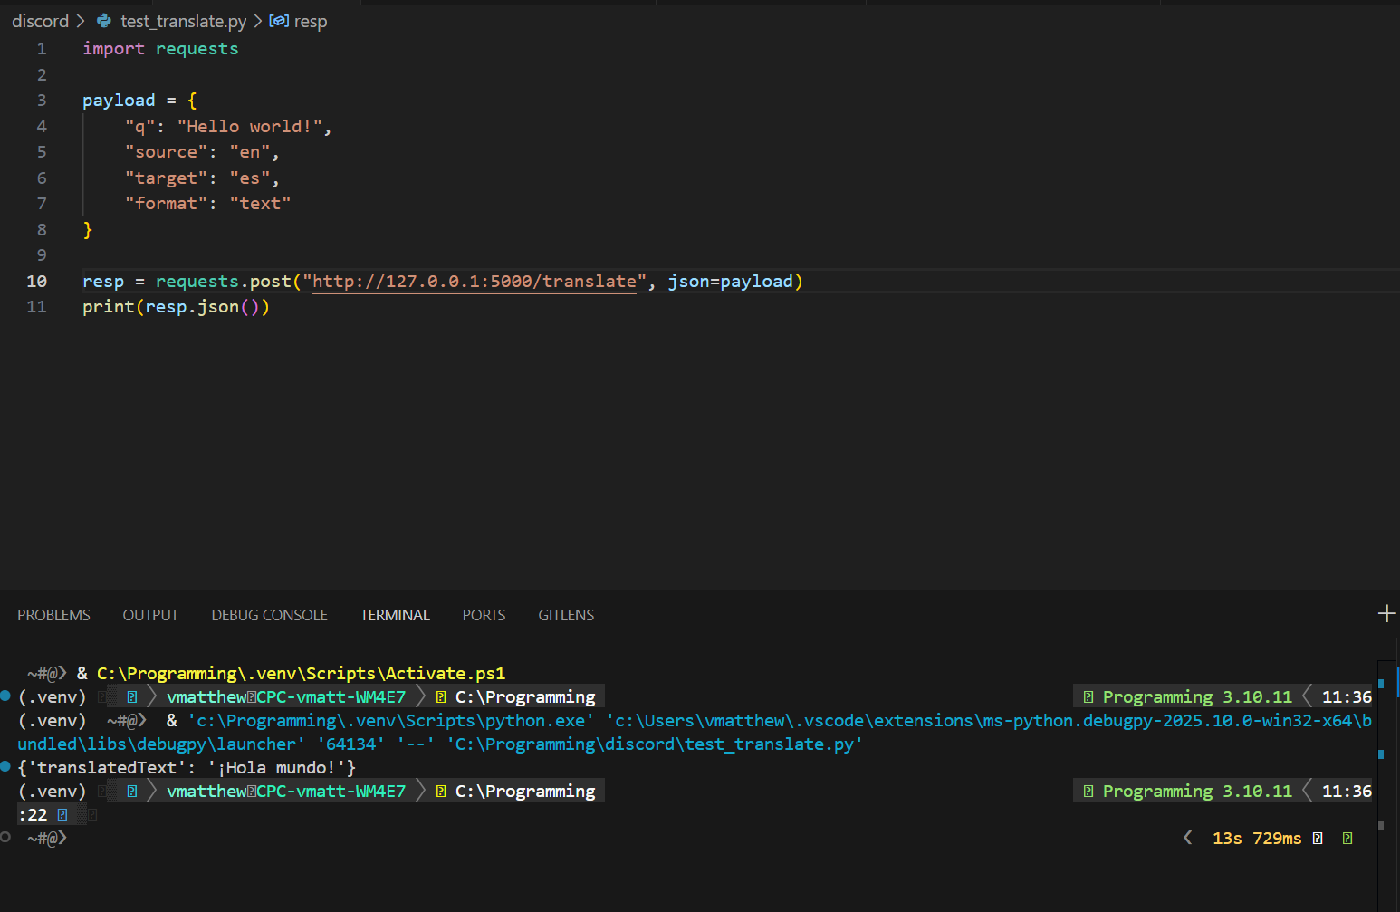Switch to the PROBLEMS tab
The image size is (1400, 912).
53,615
